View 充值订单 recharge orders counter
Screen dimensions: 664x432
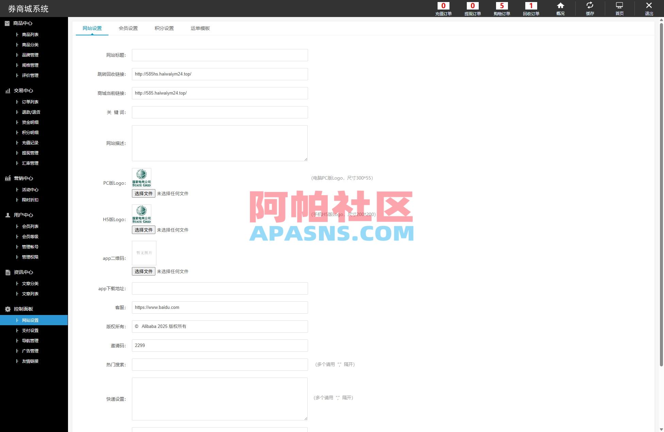[x=443, y=9]
